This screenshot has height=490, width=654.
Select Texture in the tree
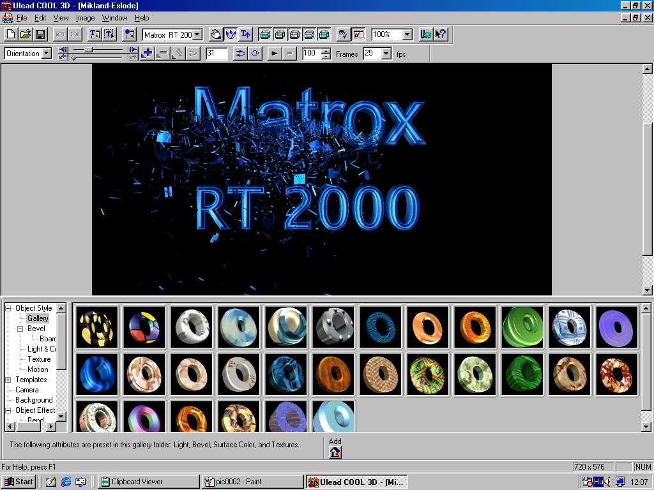[x=39, y=359]
